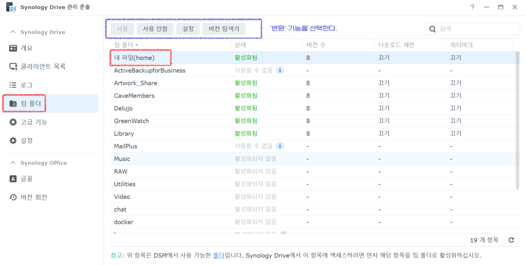Image resolution: width=526 pixels, height=265 pixels.
Task: Click the 워터마크 column header
Action: pos(480,45)
